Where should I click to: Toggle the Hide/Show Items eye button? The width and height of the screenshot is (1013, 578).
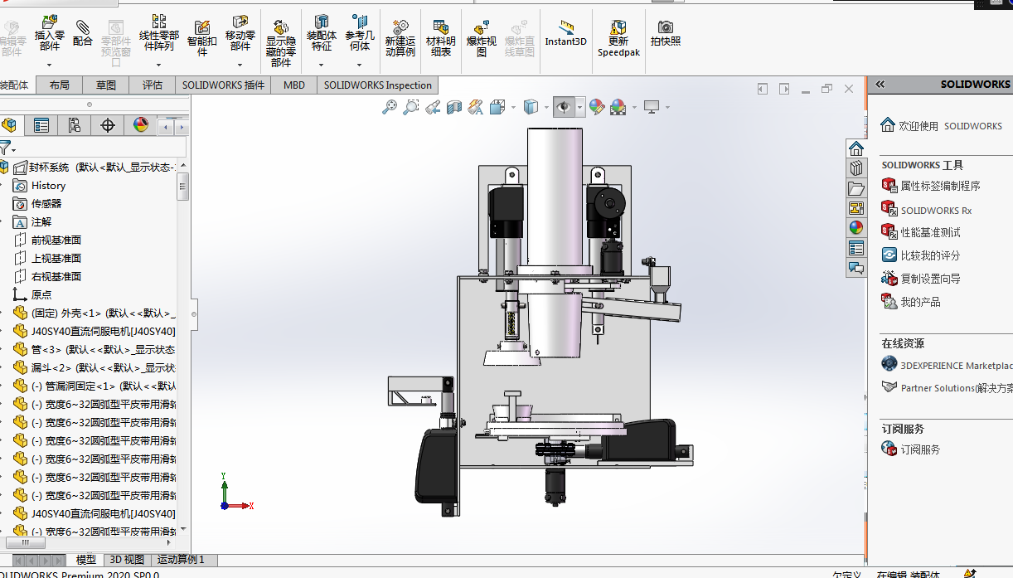(565, 107)
